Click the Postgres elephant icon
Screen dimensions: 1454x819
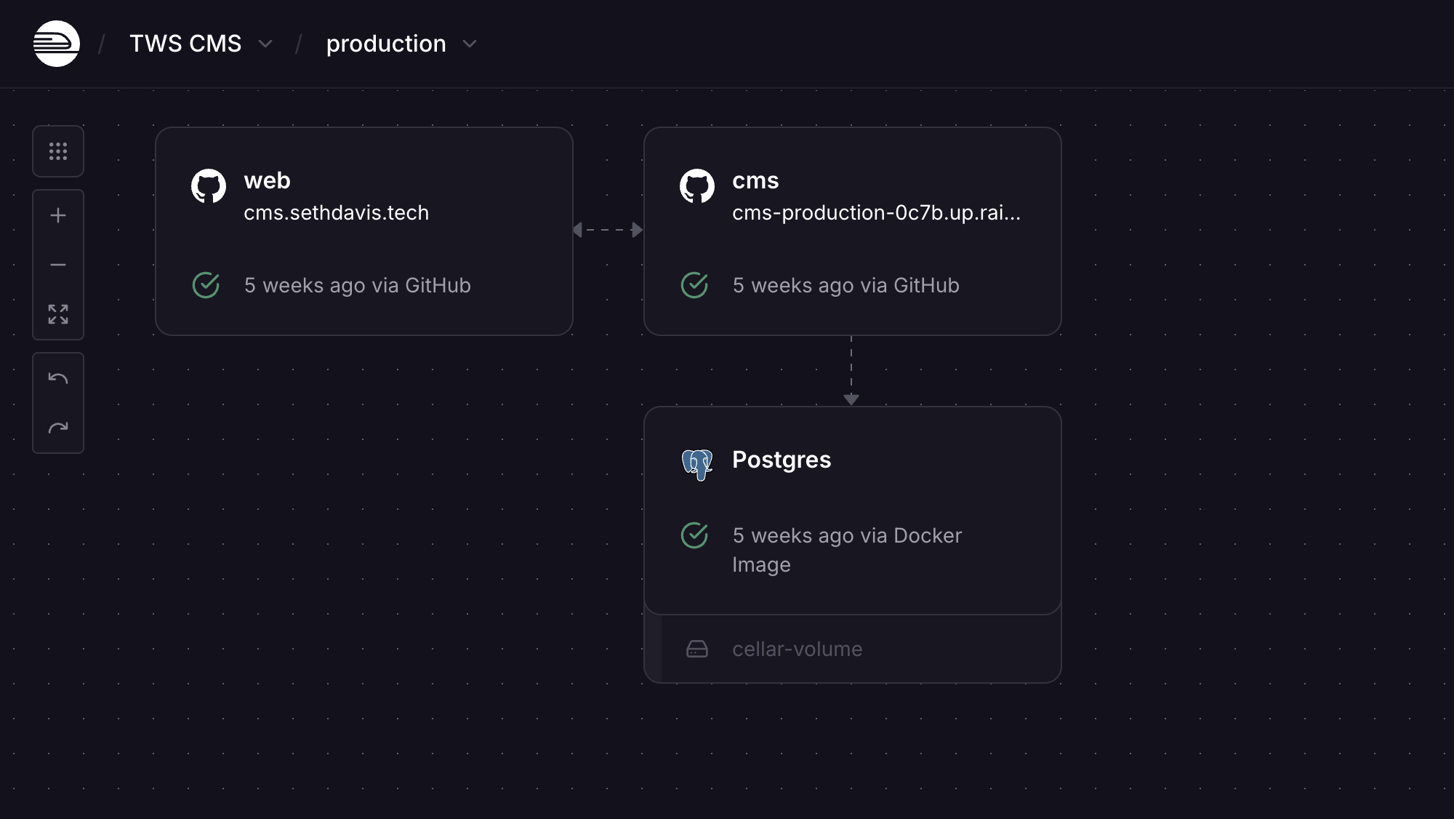tap(697, 465)
